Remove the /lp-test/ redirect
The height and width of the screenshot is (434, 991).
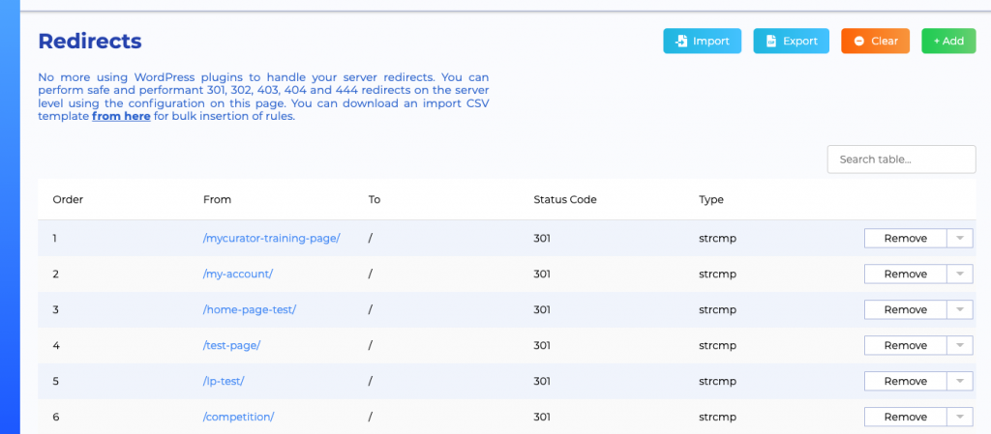906,381
